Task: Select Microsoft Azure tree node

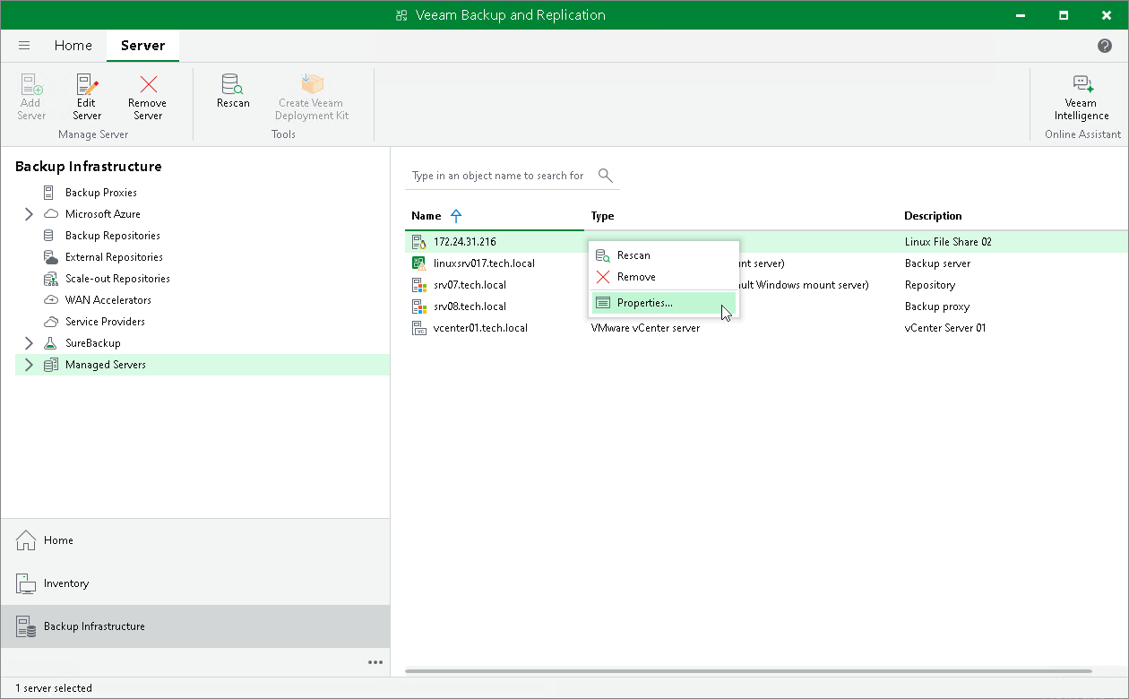Action: (103, 214)
